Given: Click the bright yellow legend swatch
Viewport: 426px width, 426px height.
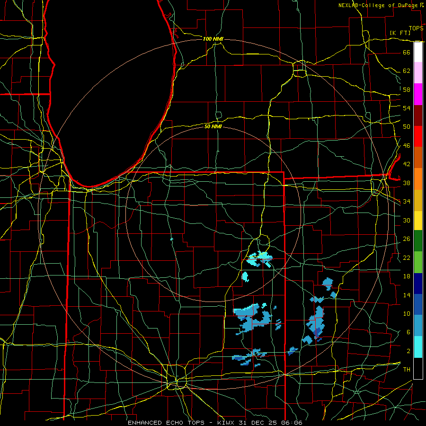Looking at the screenshot, I should [418, 220].
